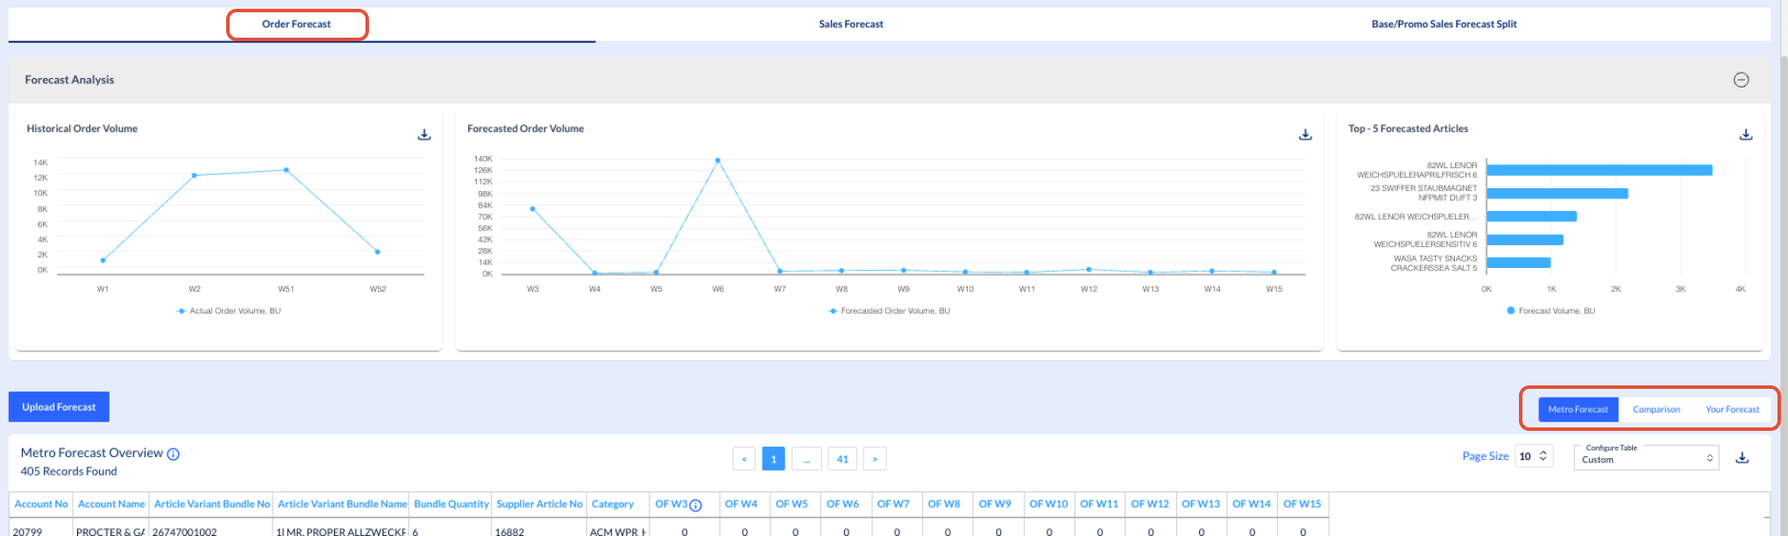Screen dimensions: 1788x536
Task: Sort by Account Name column header
Action: [111, 504]
